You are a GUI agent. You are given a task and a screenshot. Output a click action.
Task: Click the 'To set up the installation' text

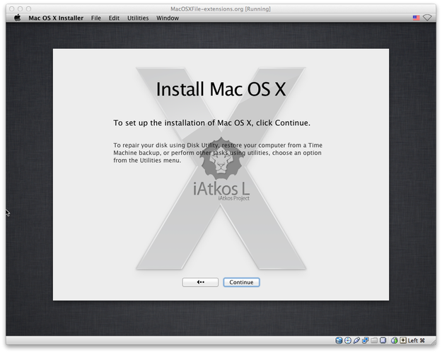pyautogui.click(x=211, y=123)
